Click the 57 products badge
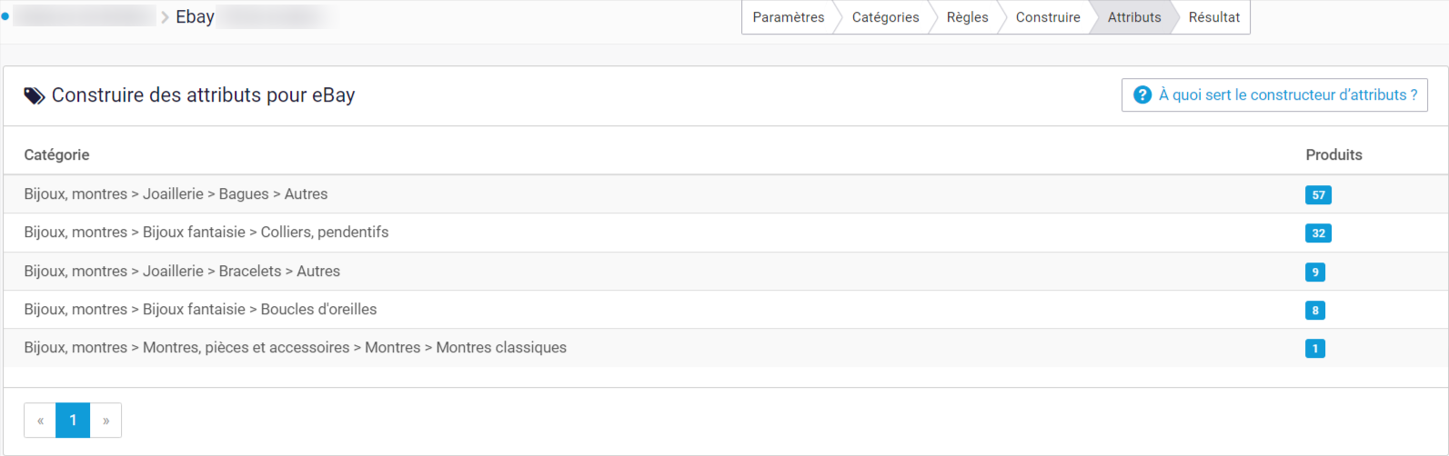 [1319, 194]
